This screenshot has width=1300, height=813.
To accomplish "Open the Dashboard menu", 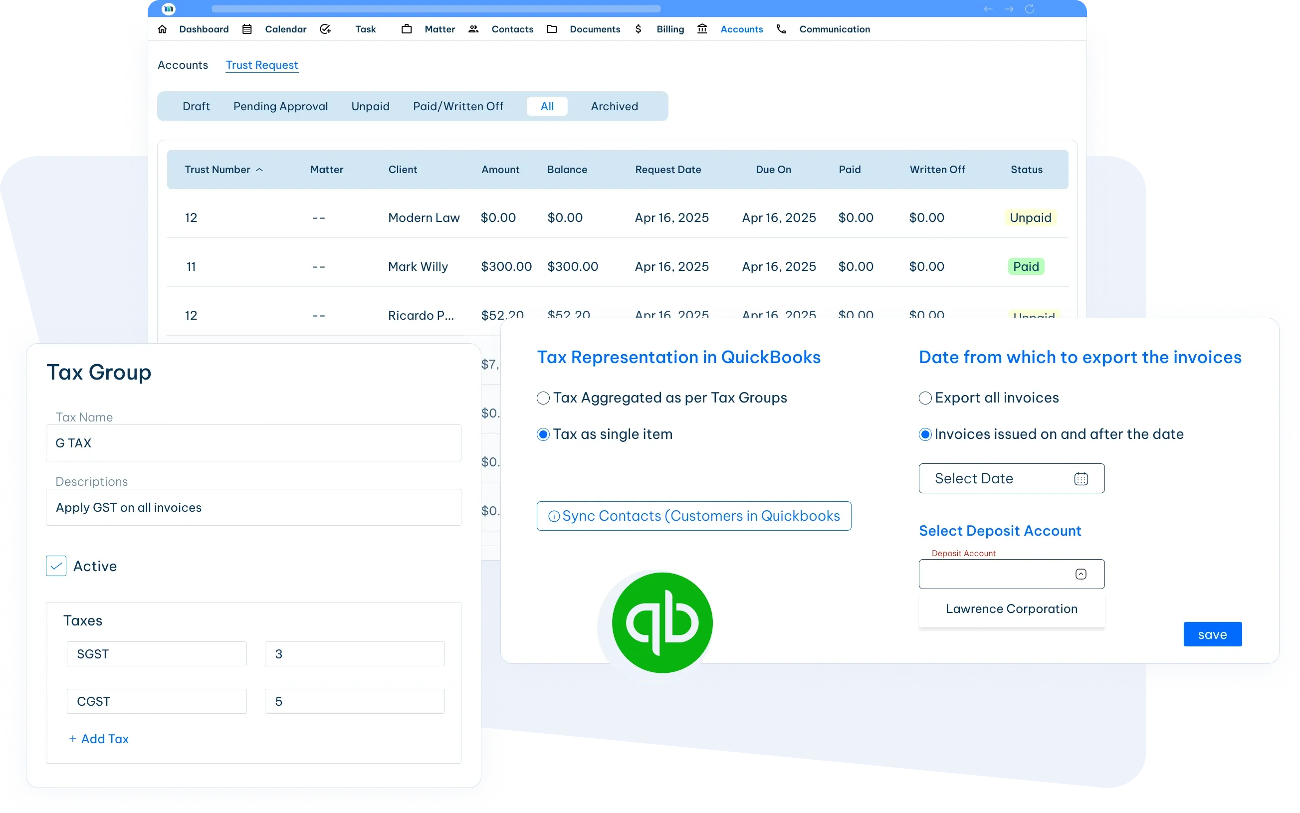I will click(x=204, y=29).
